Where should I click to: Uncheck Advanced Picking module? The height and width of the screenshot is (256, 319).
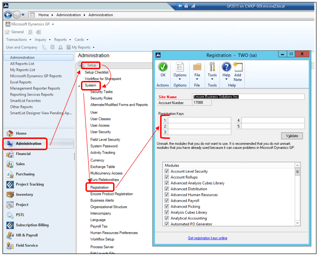pyautogui.click(x=167, y=206)
